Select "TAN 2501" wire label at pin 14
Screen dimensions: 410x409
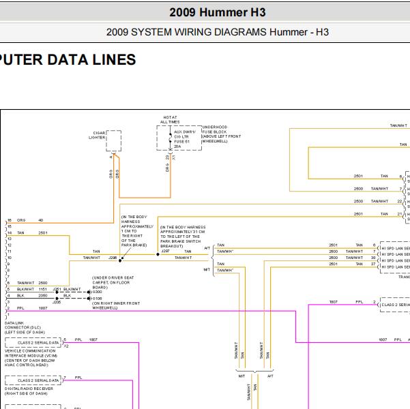32,233
